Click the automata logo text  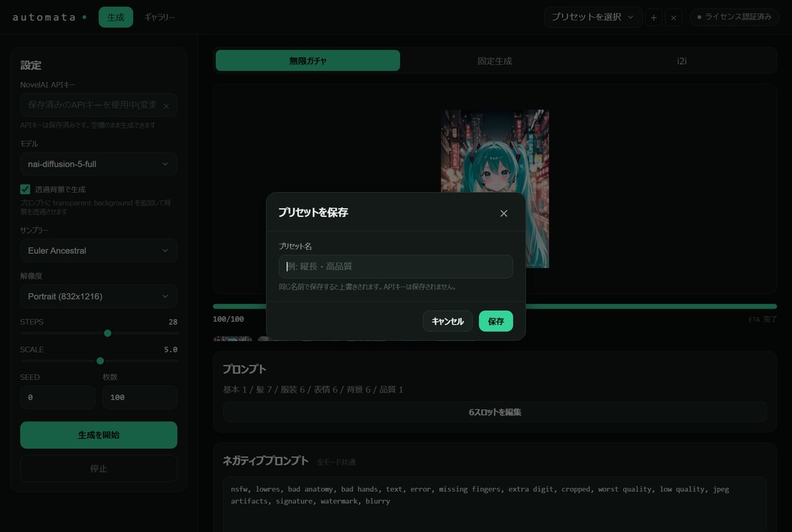pyautogui.click(x=44, y=17)
